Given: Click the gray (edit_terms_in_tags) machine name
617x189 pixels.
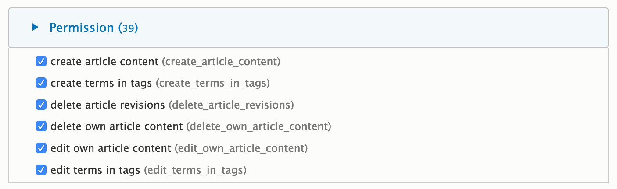Looking at the screenshot, I should click(195, 170).
